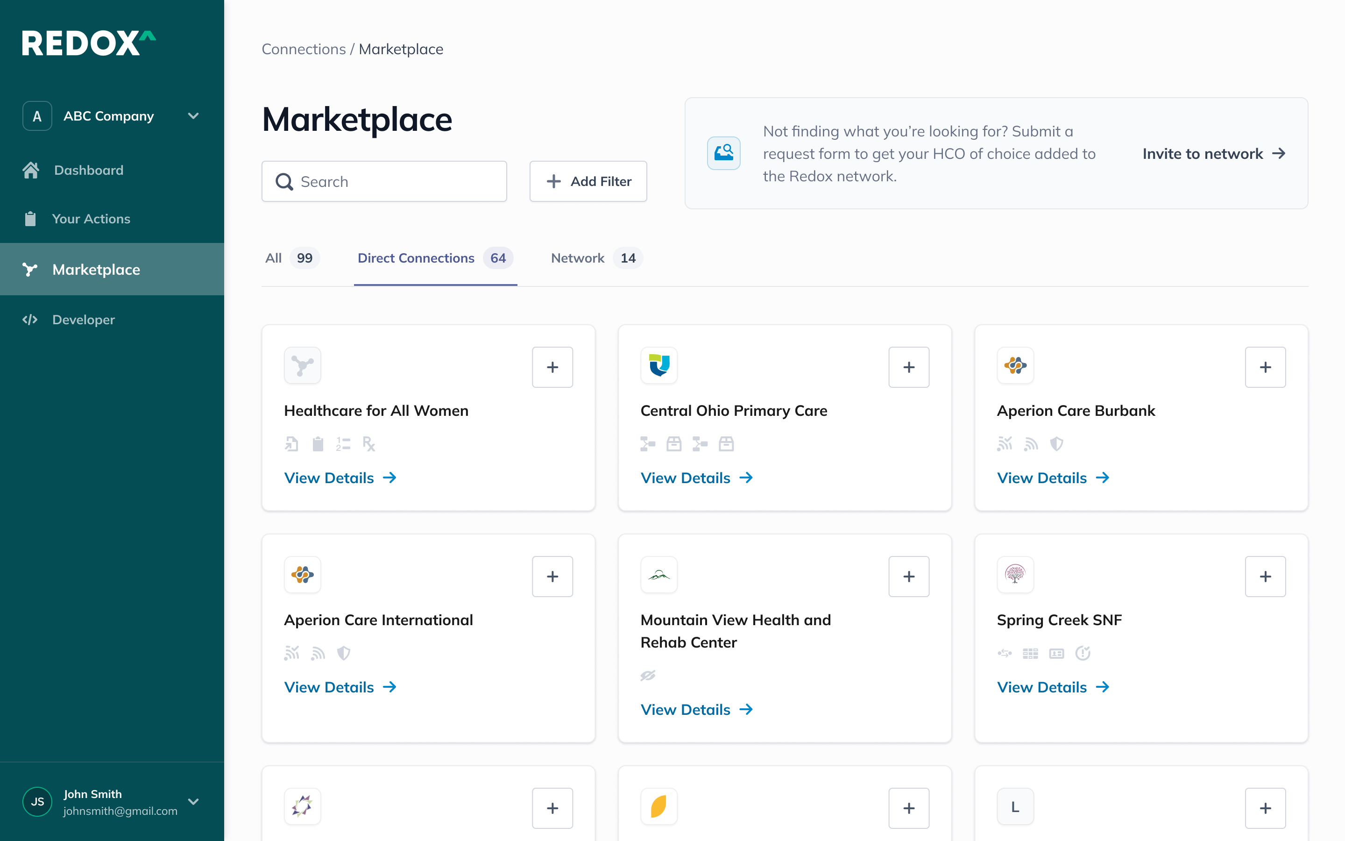Viewport: 1345px width, 841px height.
Task: Click the Redox logo
Action: point(89,43)
